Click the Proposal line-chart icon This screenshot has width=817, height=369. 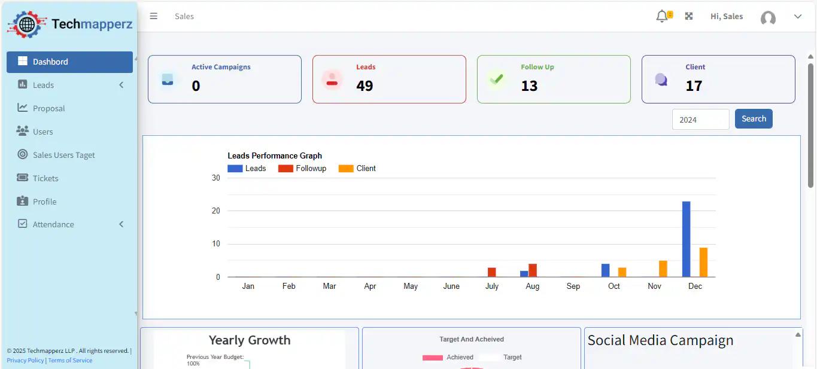pos(23,108)
